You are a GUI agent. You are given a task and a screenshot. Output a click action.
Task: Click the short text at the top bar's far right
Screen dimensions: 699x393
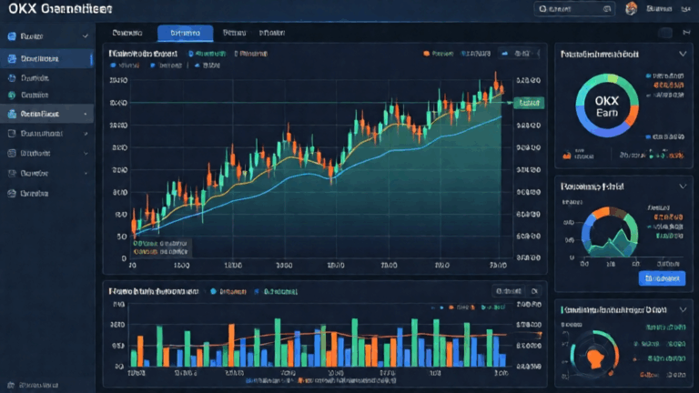(686, 9)
